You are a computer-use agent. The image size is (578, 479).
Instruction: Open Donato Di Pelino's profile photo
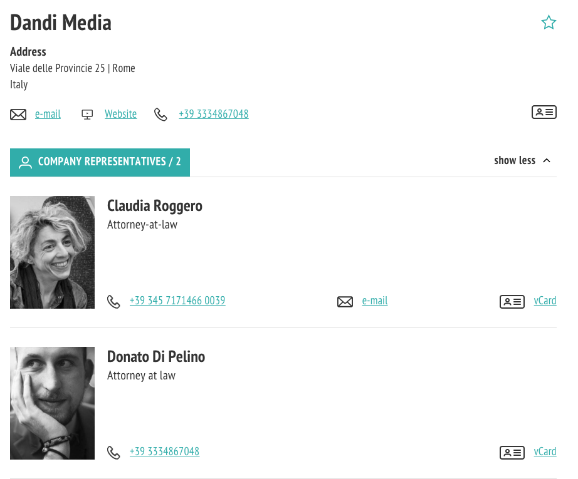pos(52,403)
